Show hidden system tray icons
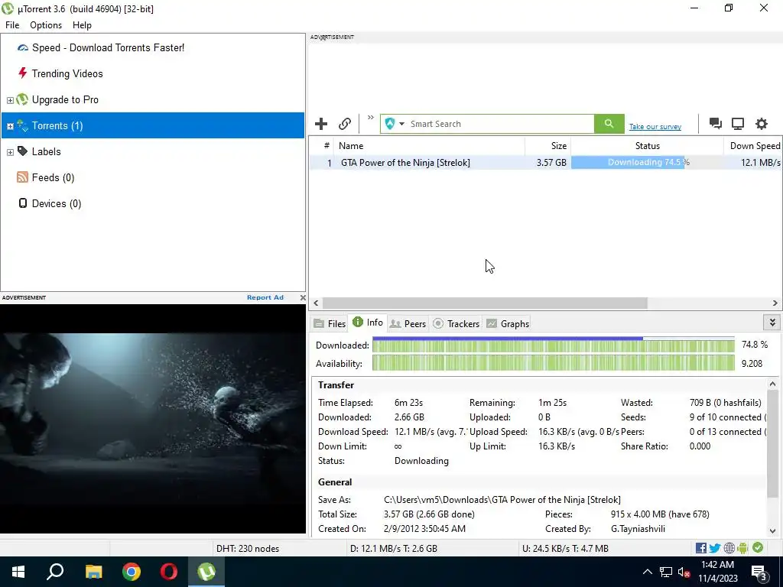This screenshot has height=587, width=783. [647, 572]
